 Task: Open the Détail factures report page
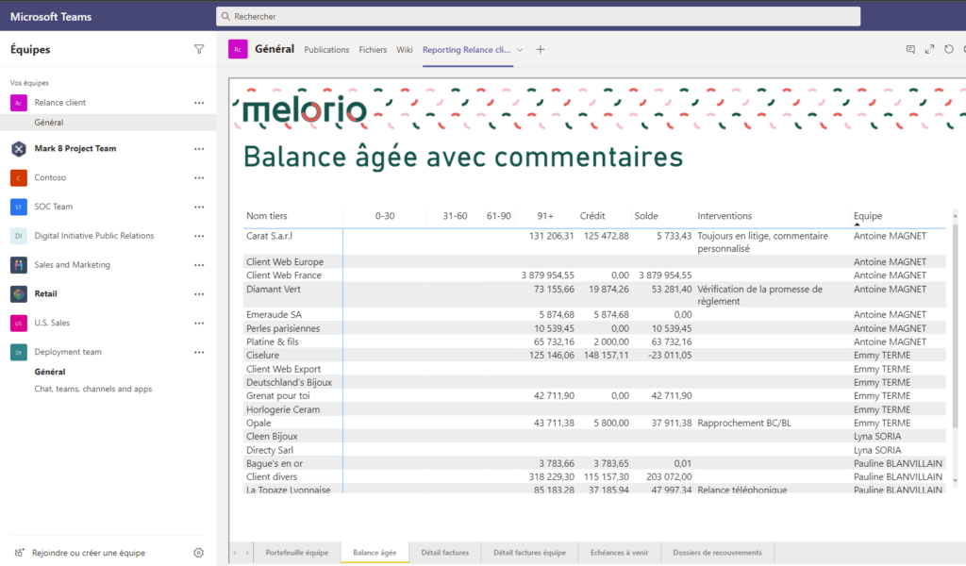point(444,553)
